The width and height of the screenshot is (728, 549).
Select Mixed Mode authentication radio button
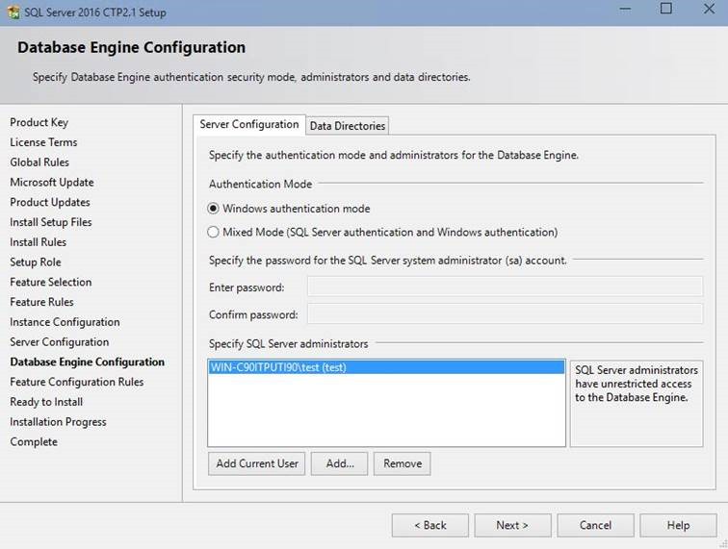click(x=213, y=232)
